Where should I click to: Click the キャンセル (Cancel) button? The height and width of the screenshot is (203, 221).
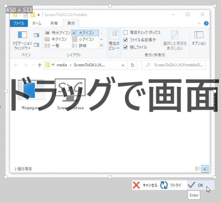pos(146,185)
